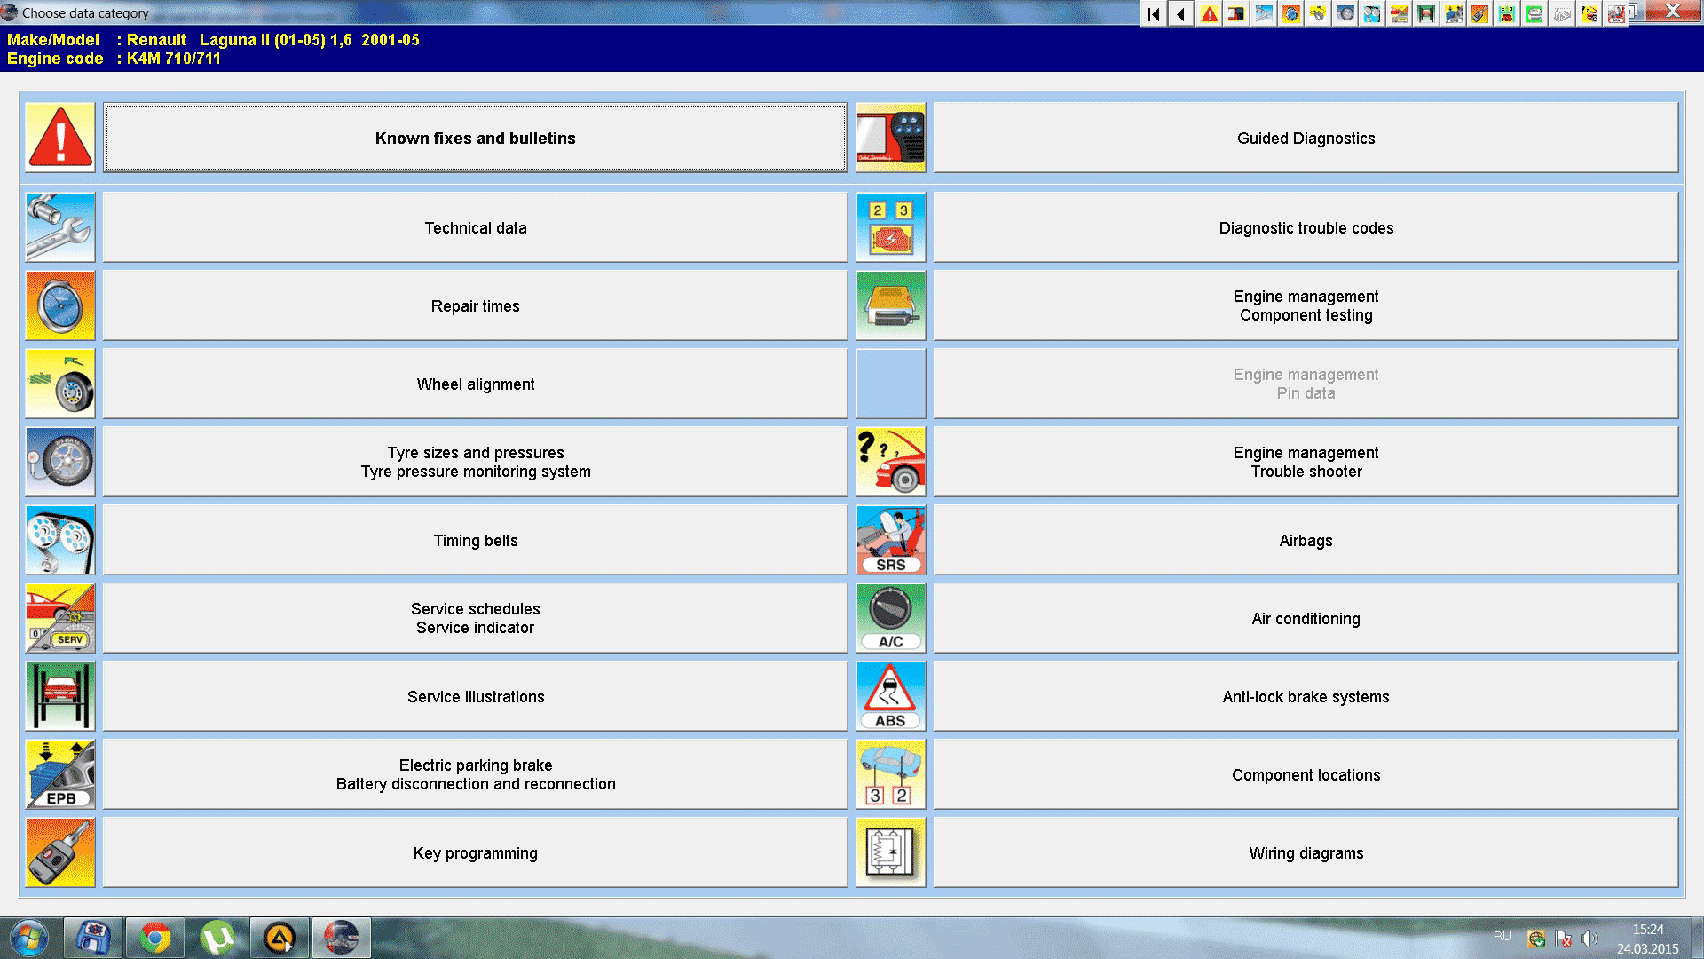Click the red warning triangle icon beside Known fixes
1704x959 pixels.
60,138
